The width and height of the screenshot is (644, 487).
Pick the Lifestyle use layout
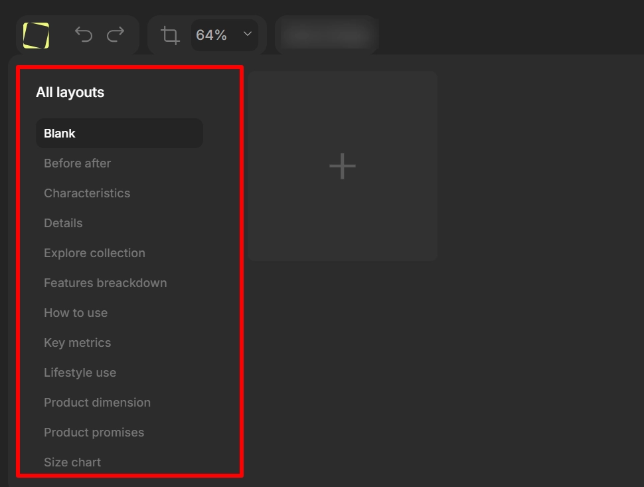pos(80,372)
